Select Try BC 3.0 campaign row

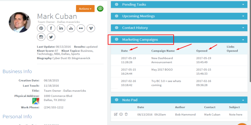[179, 83]
